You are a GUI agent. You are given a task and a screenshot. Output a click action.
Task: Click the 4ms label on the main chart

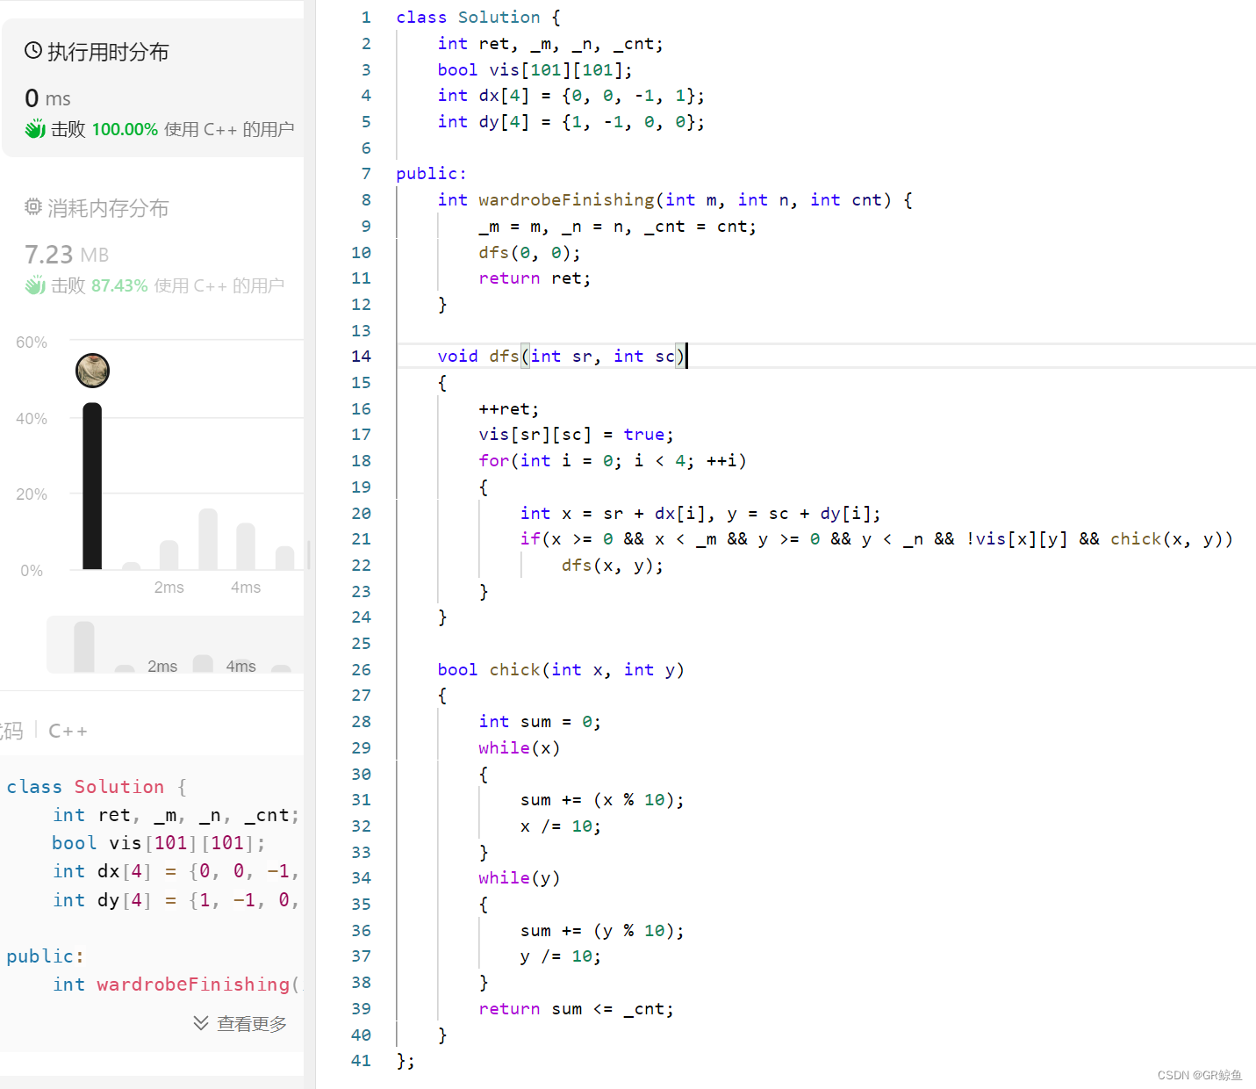click(246, 588)
